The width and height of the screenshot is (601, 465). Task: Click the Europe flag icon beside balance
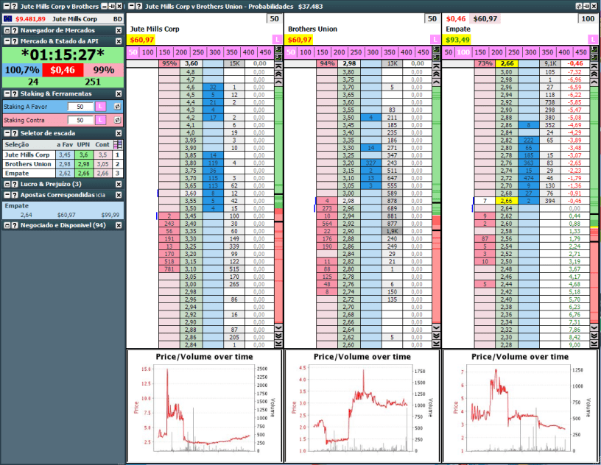[x=7, y=19]
